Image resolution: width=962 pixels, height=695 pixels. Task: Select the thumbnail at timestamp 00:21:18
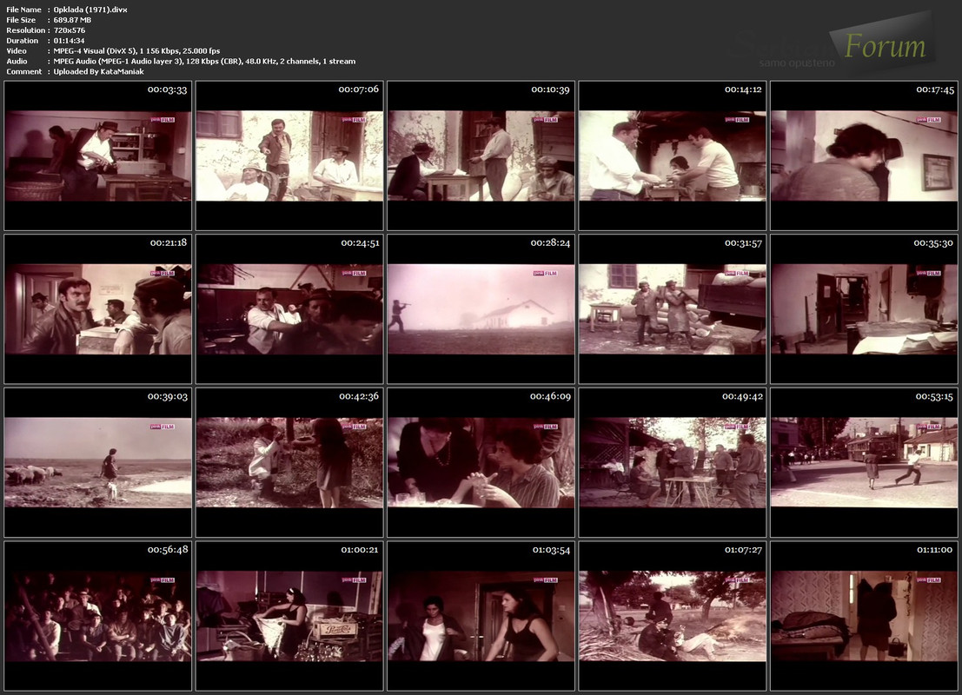[x=98, y=309]
